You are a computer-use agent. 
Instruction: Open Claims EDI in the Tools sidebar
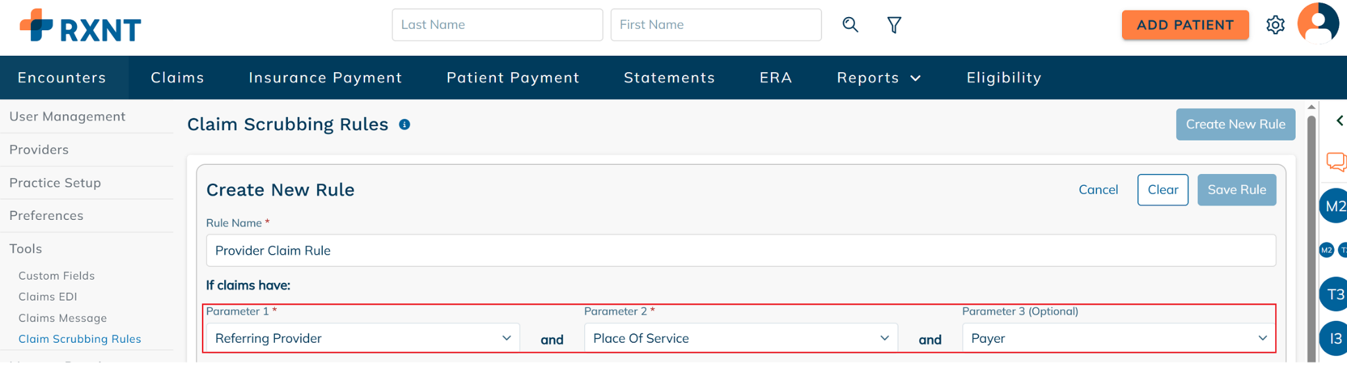coord(48,297)
